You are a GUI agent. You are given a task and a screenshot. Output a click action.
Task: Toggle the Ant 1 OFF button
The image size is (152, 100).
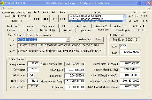[37, 19]
